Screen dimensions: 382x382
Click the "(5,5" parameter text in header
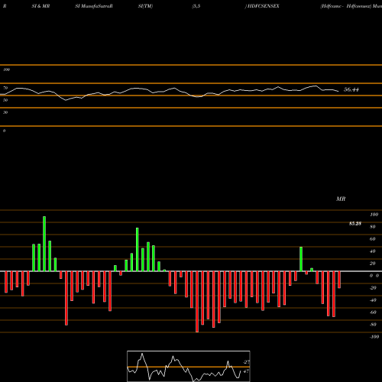click(196, 6)
